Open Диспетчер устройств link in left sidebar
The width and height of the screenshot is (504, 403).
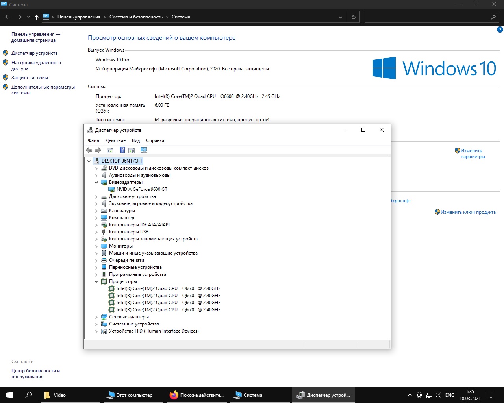pos(34,53)
